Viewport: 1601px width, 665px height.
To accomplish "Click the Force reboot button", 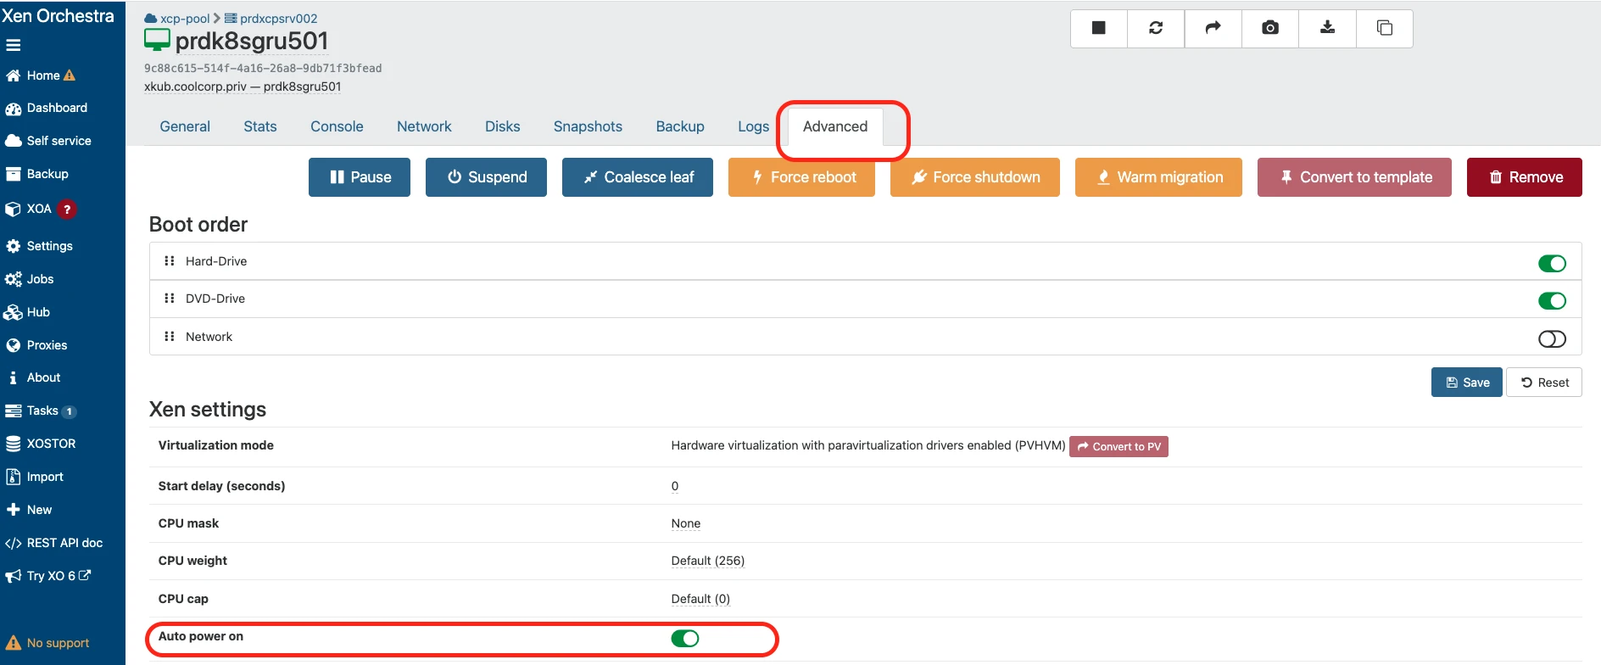I will point(801,177).
